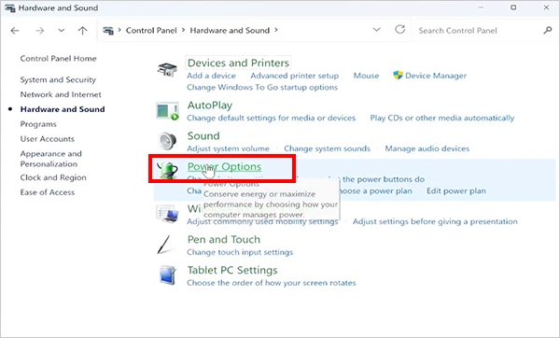The image size is (560, 338).
Task: Expand chevron after Control Panel breadcrumb
Action: (183, 31)
